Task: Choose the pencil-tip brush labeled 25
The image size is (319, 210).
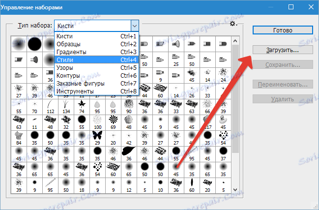Action: tap(176, 60)
